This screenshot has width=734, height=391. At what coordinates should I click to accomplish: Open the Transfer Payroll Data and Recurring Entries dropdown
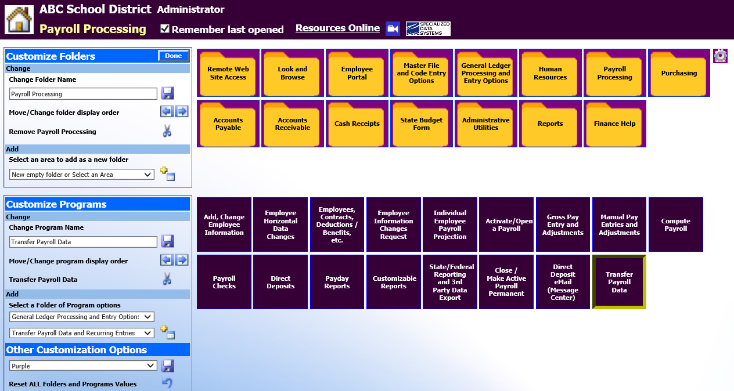click(x=82, y=333)
